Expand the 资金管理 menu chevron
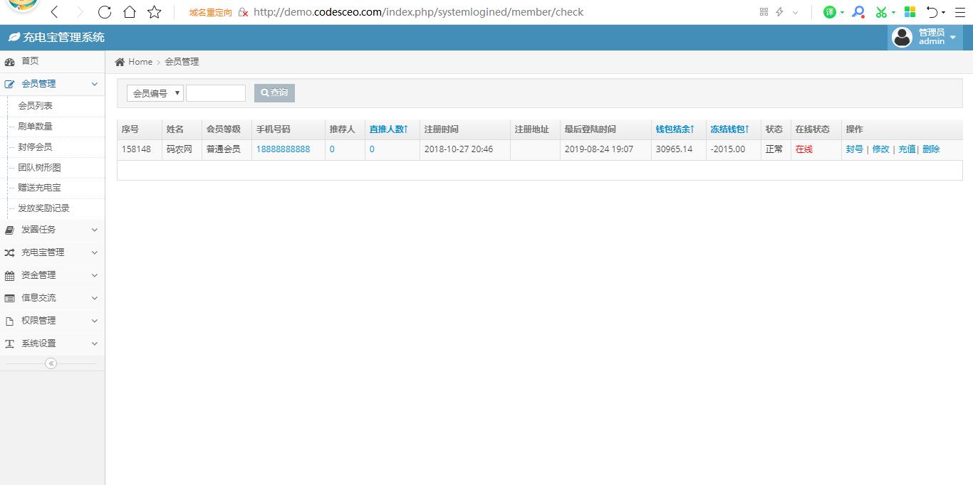 [x=94, y=275]
